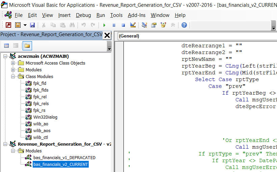Toggle Design Mode icon
277x172 pixels.
(133, 25)
